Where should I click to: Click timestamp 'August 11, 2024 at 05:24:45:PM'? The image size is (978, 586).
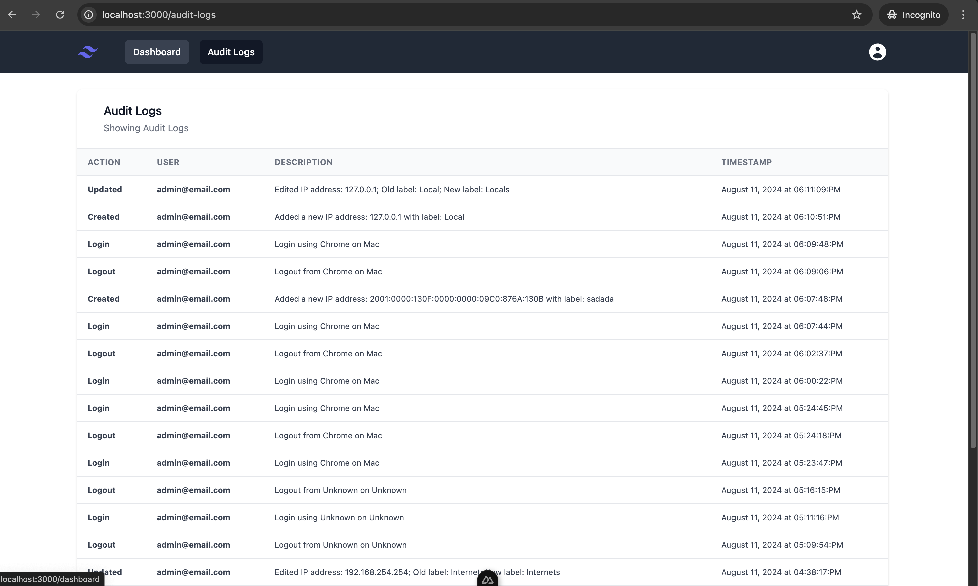pos(782,408)
